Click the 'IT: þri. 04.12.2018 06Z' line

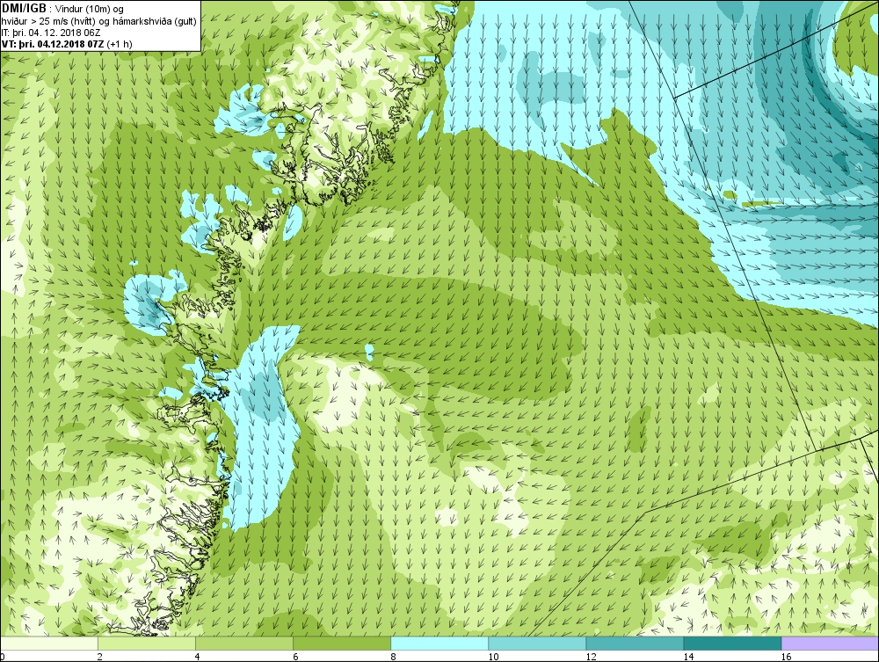(51, 32)
